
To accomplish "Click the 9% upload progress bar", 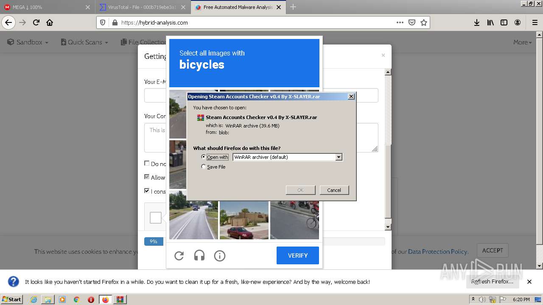I will click(x=154, y=241).
